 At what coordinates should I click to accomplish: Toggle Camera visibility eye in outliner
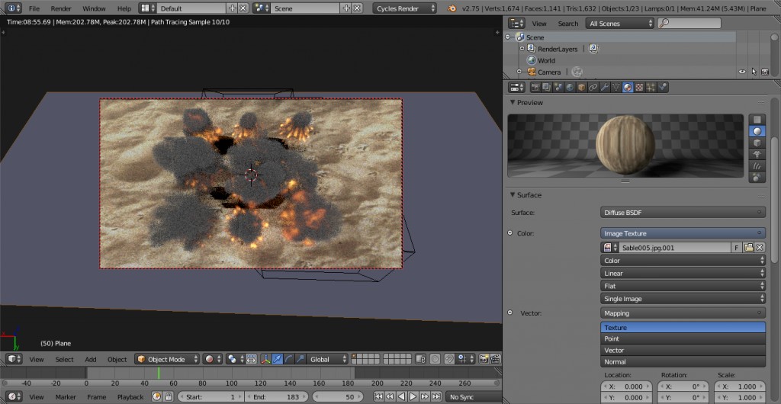pos(742,72)
